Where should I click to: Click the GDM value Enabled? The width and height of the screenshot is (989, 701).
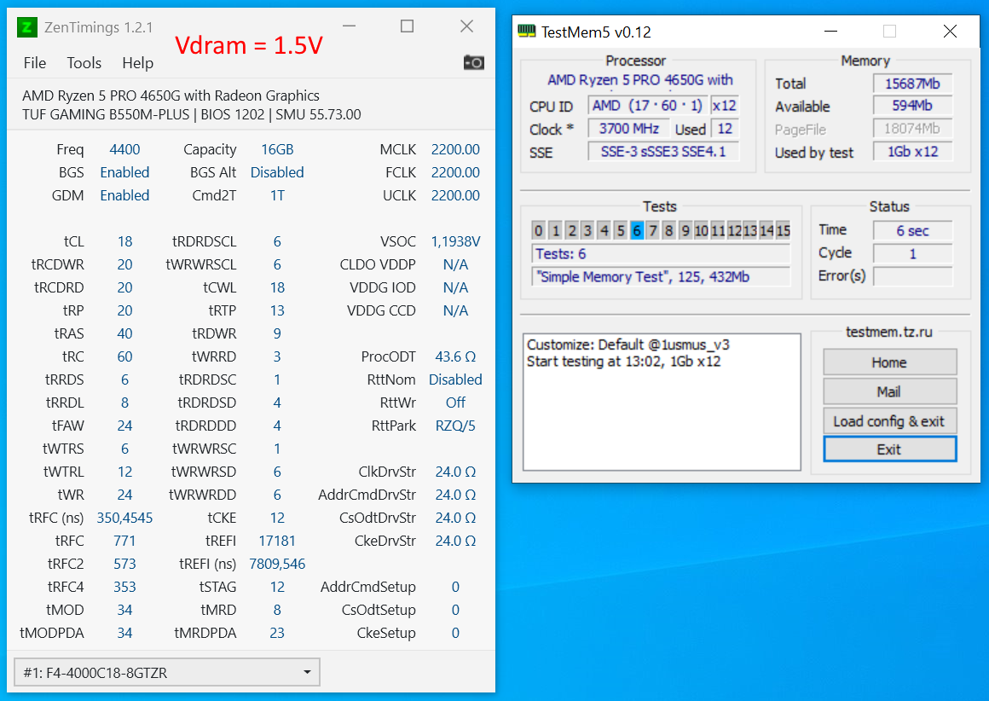124,195
